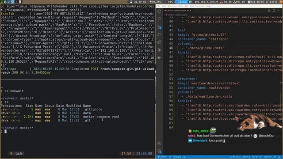283x159 pixels.
Task: Click the IP address 192.168.2.130/24 in top bar
Action: click(x=207, y=2)
